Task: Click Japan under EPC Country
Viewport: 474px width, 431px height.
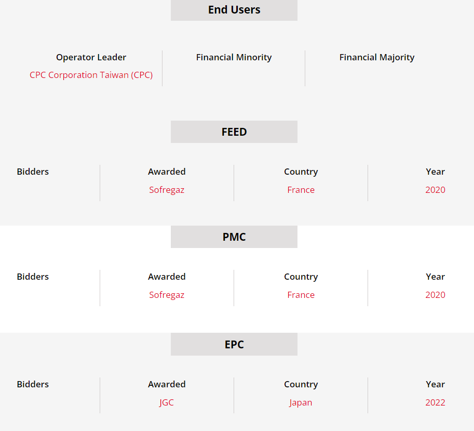Action: pyautogui.click(x=301, y=403)
